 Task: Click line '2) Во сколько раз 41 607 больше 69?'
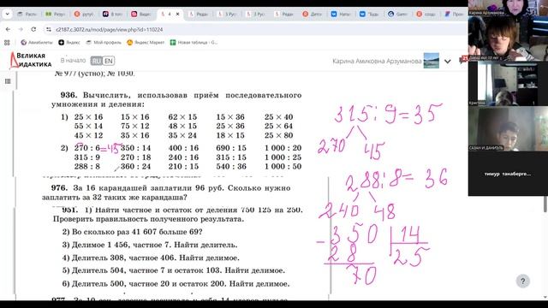click(132, 232)
